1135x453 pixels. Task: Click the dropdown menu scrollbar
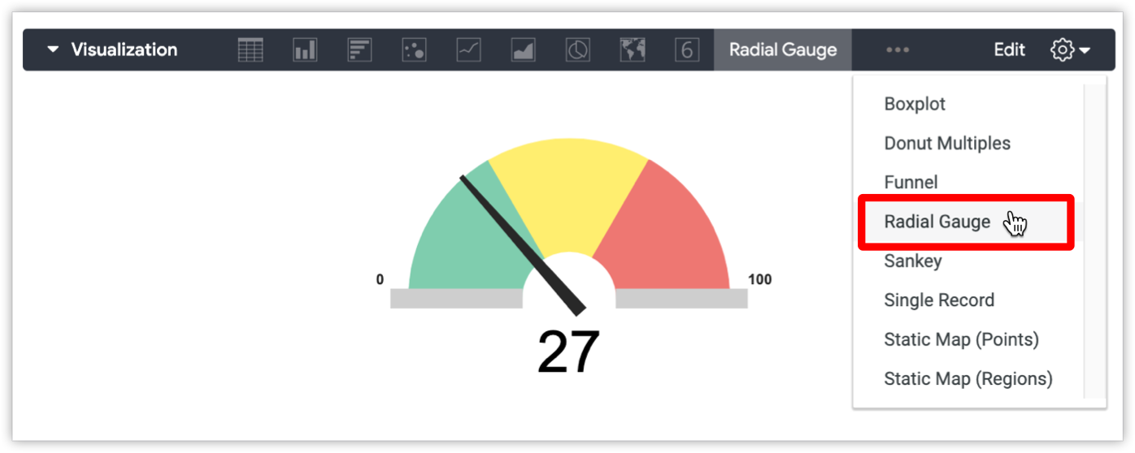1094,240
